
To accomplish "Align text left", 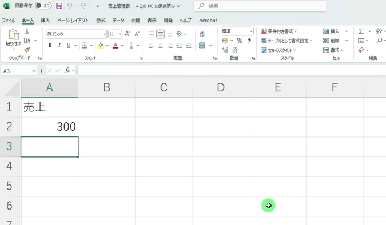I will tap(151, 46).
